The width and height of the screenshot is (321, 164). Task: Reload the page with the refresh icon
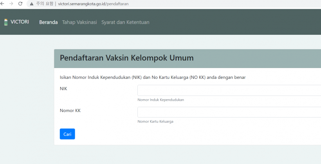(x=20, y=4)
